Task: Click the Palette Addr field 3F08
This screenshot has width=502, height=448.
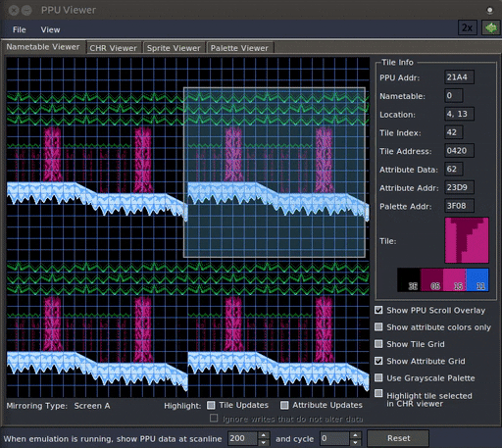Action: point(459,206)
